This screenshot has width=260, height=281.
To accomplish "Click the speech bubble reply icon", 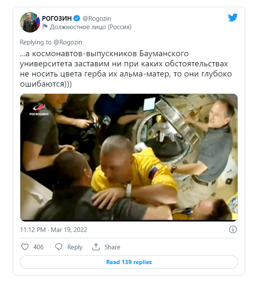I will click(59, 247).
